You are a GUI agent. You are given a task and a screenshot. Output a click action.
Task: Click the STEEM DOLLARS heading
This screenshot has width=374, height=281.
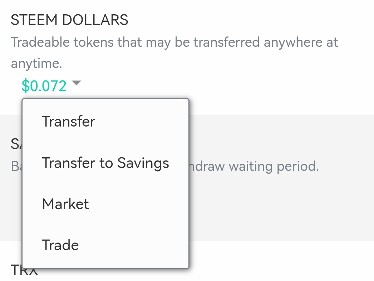point(69,20)
